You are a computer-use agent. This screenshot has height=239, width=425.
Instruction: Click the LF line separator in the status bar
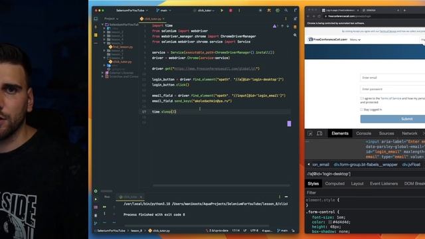(x=245, y=230)
